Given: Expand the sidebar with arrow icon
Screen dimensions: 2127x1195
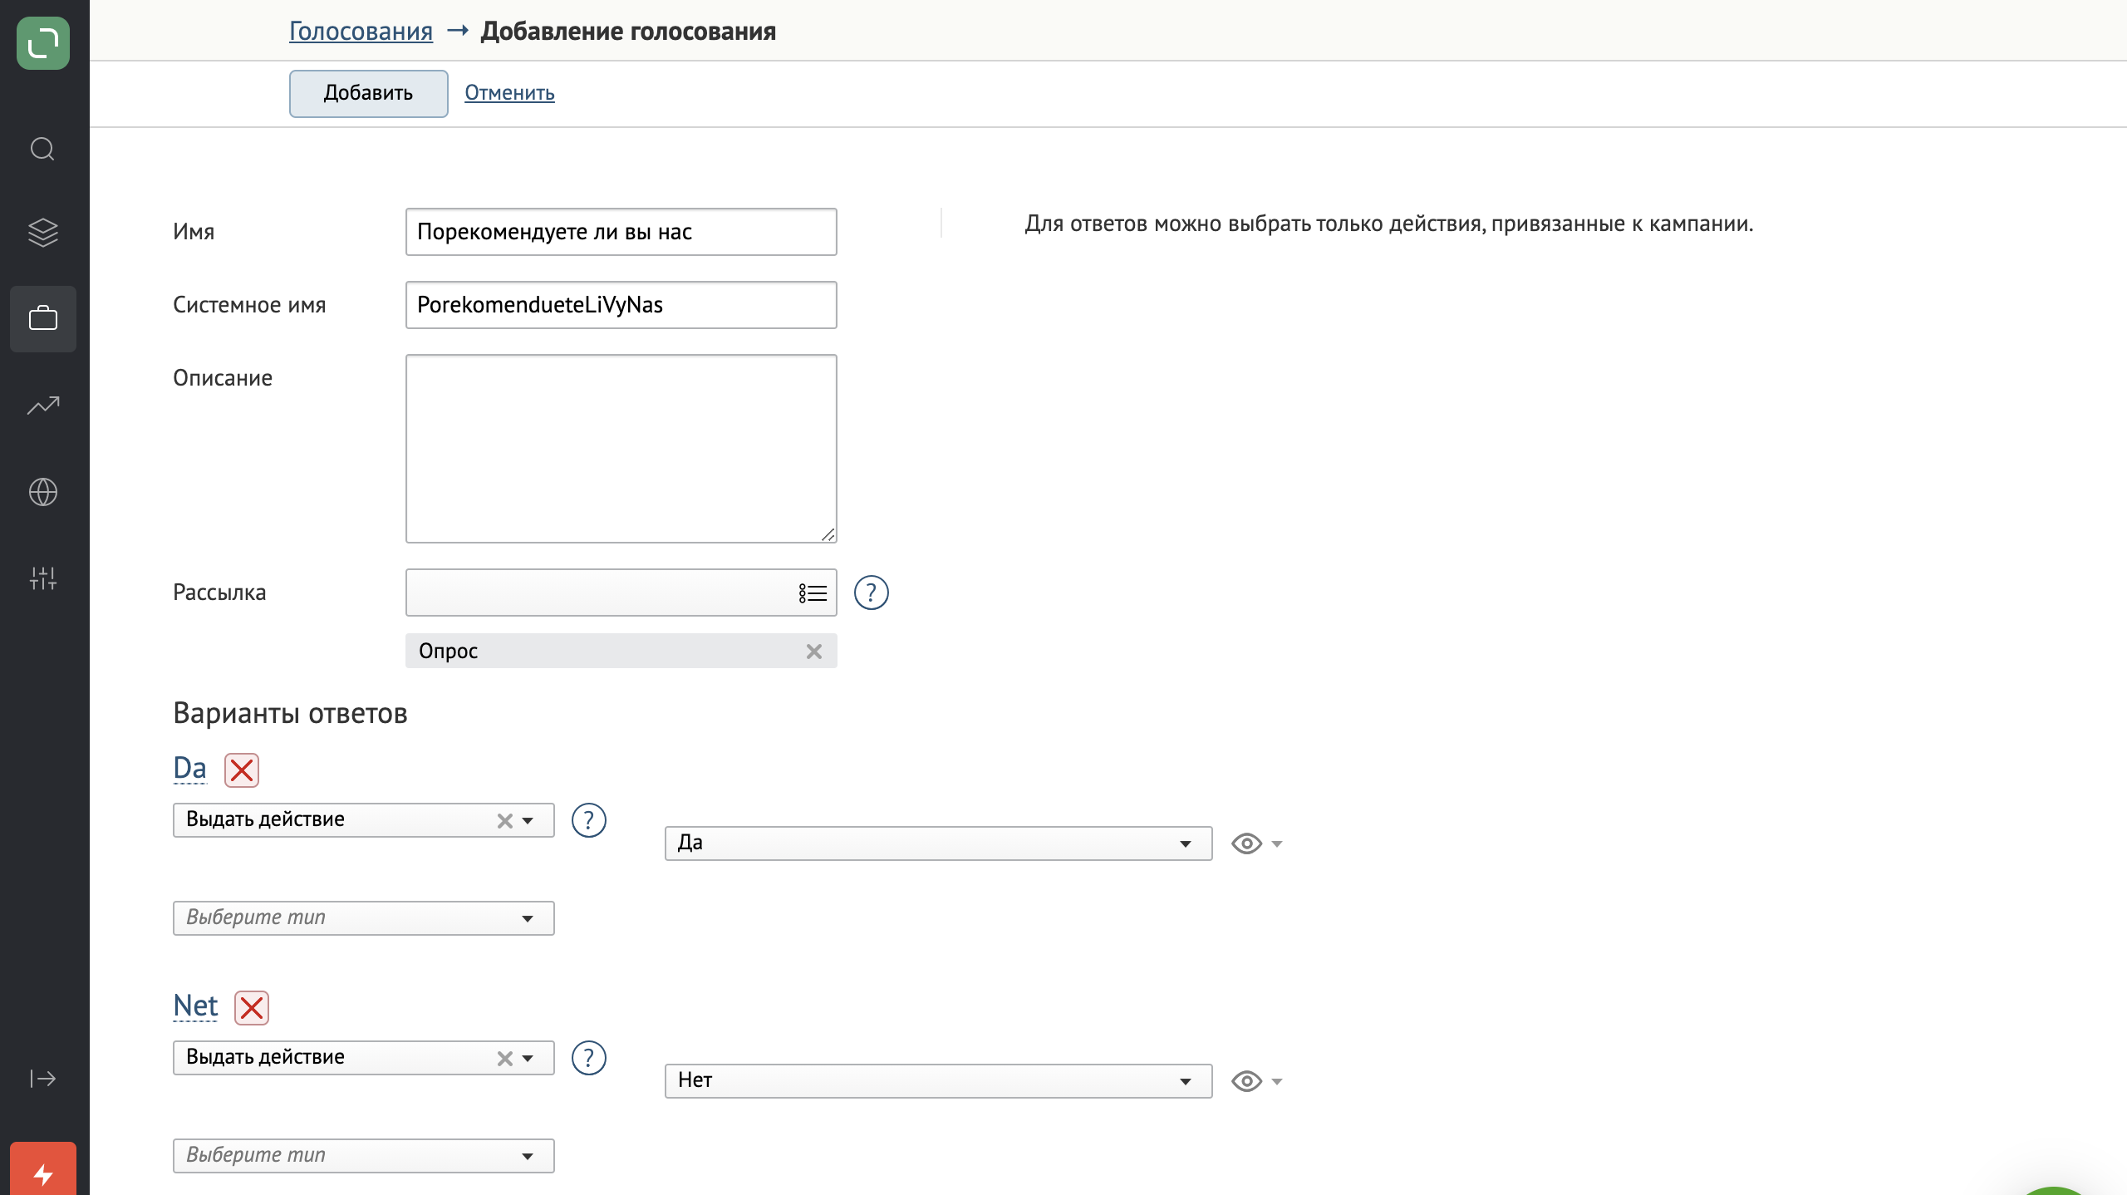Looking at the screenshot, I should tap(43, 1079).
